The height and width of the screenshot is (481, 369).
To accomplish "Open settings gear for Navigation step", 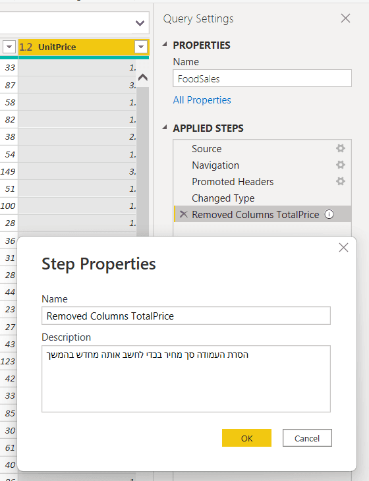I will 341,165.
